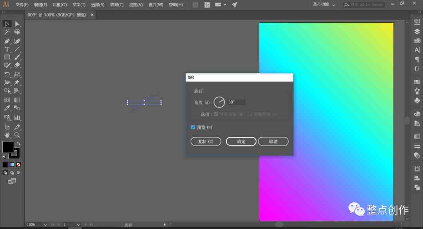Choose the Magic Wand tool
423x229 pixels.
[7, 32]
